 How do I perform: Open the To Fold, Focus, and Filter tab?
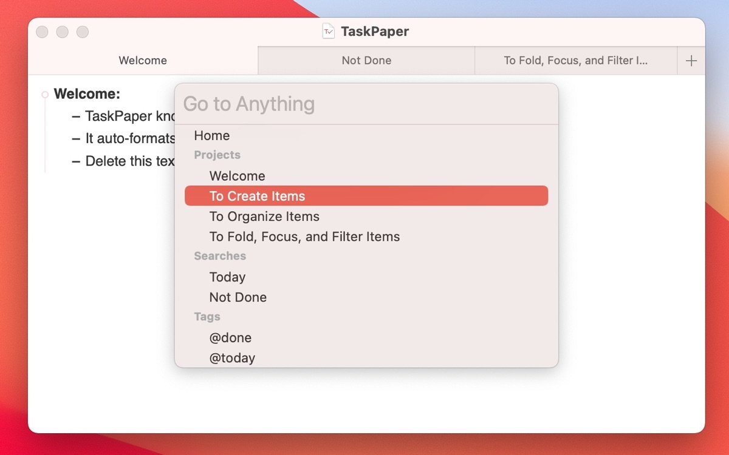pyautogui.click(x=575, y=61)
